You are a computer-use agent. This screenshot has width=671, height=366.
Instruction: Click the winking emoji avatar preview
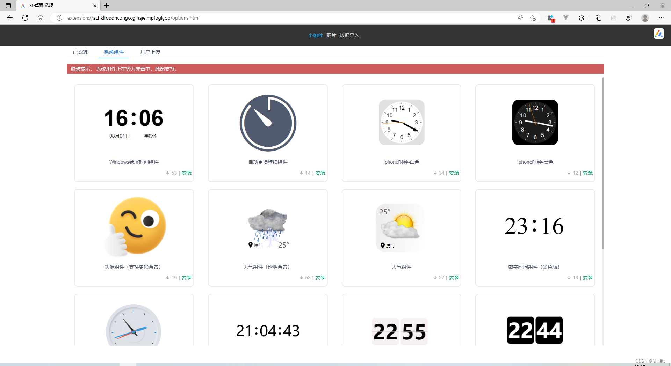tap(135, 226)
